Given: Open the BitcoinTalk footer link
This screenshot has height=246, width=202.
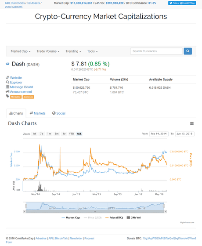Looking at the screenshot, I should tap(61, 238).
